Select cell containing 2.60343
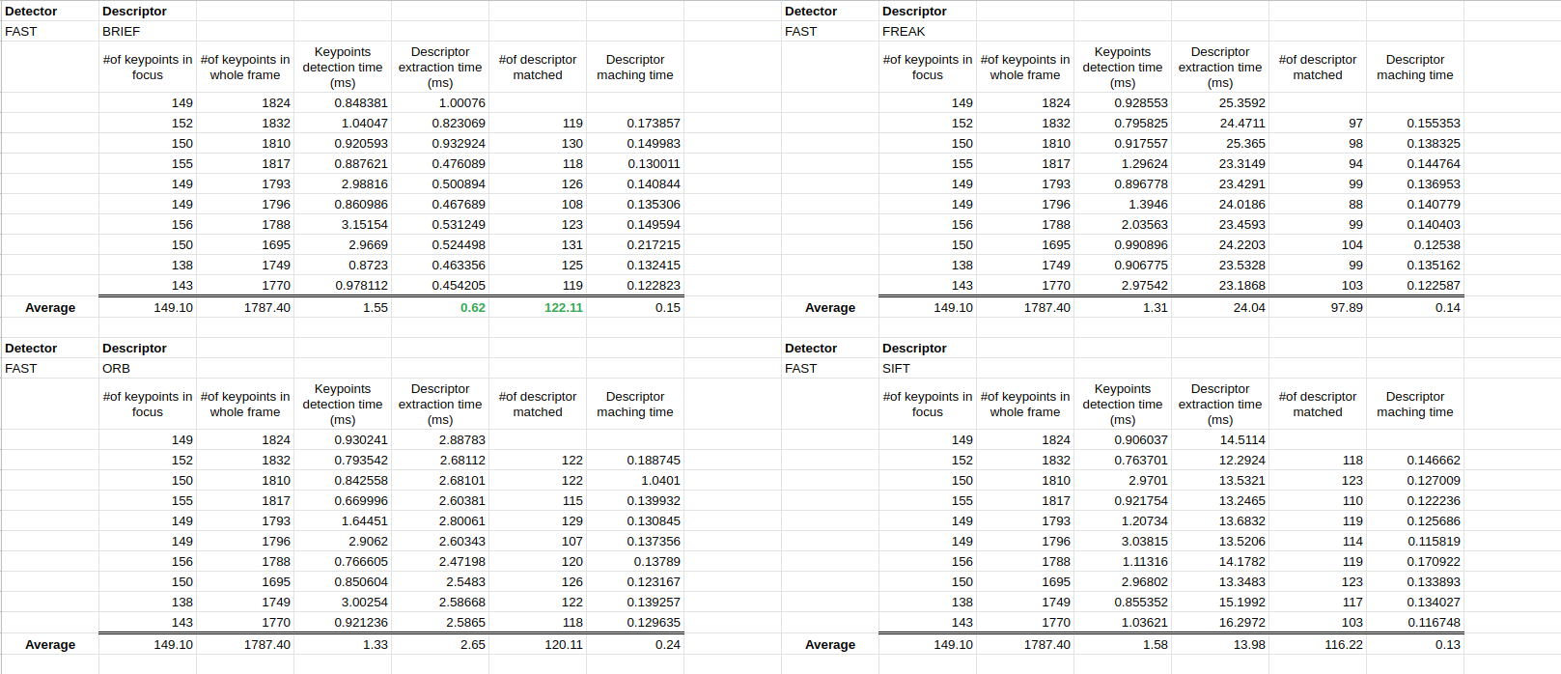 click(x=440, y=541)
